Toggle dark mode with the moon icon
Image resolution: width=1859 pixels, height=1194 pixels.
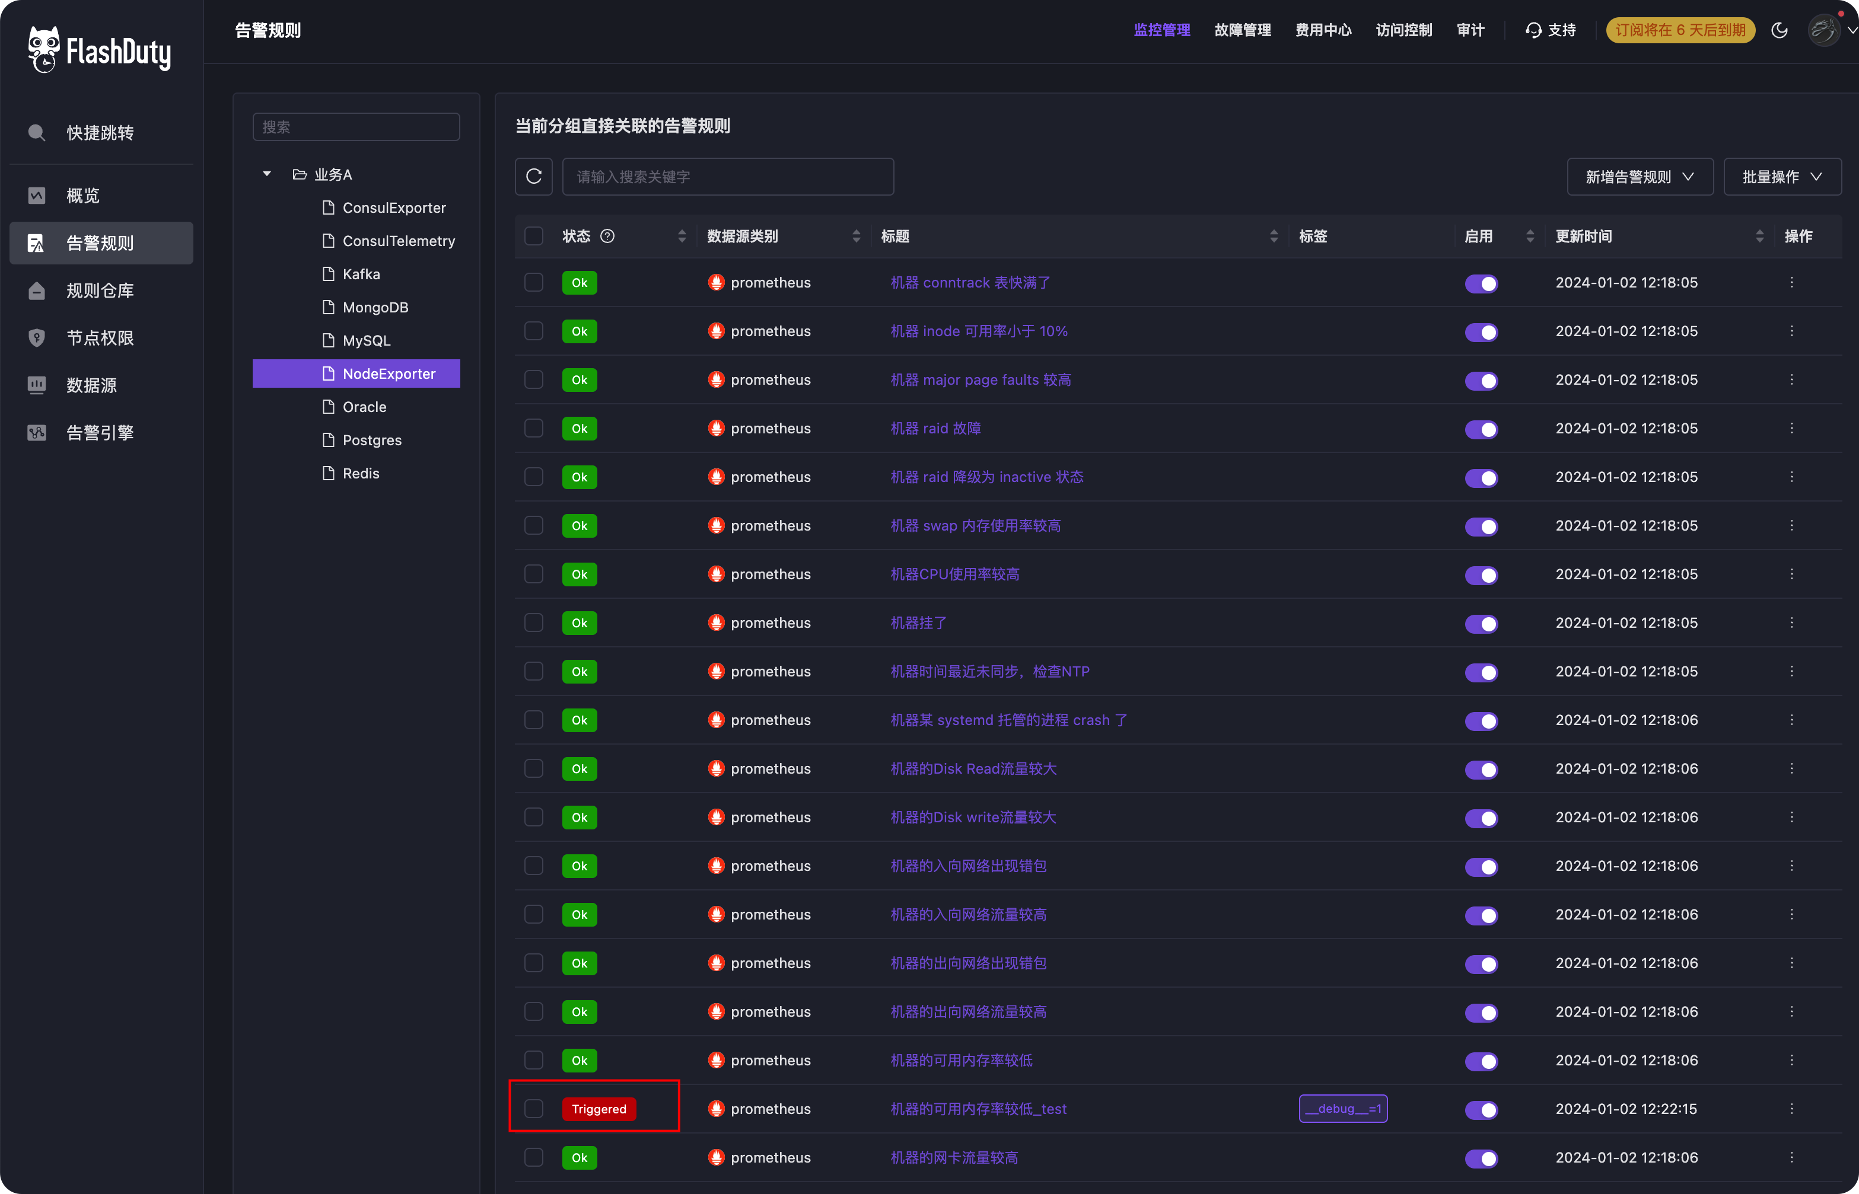click(1779, 30)
